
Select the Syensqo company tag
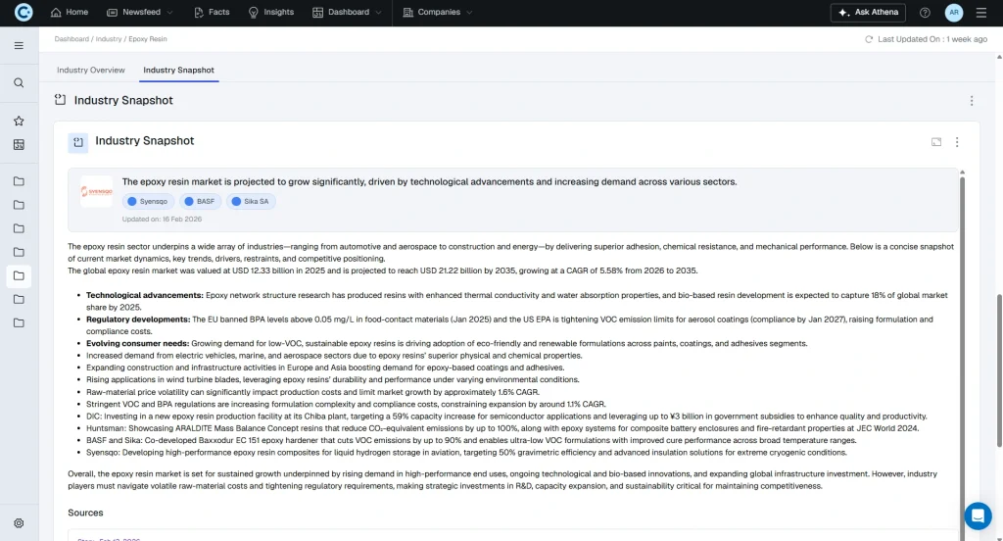tap(148, 201)
